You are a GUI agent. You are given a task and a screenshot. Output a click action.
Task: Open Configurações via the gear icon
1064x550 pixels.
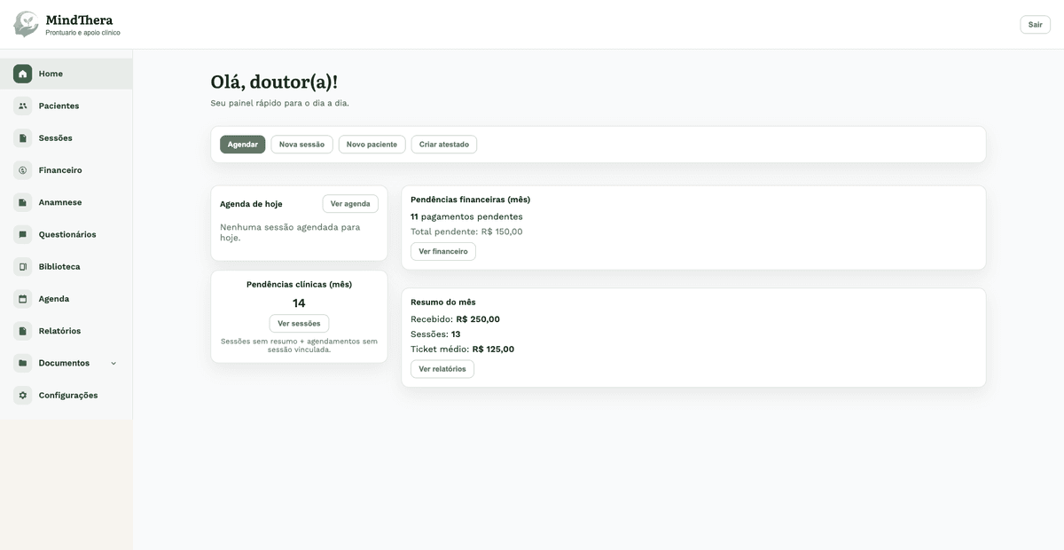[21, 394]
